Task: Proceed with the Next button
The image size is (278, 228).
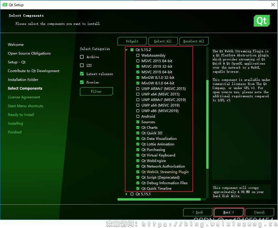Action: tap(229, 212)
